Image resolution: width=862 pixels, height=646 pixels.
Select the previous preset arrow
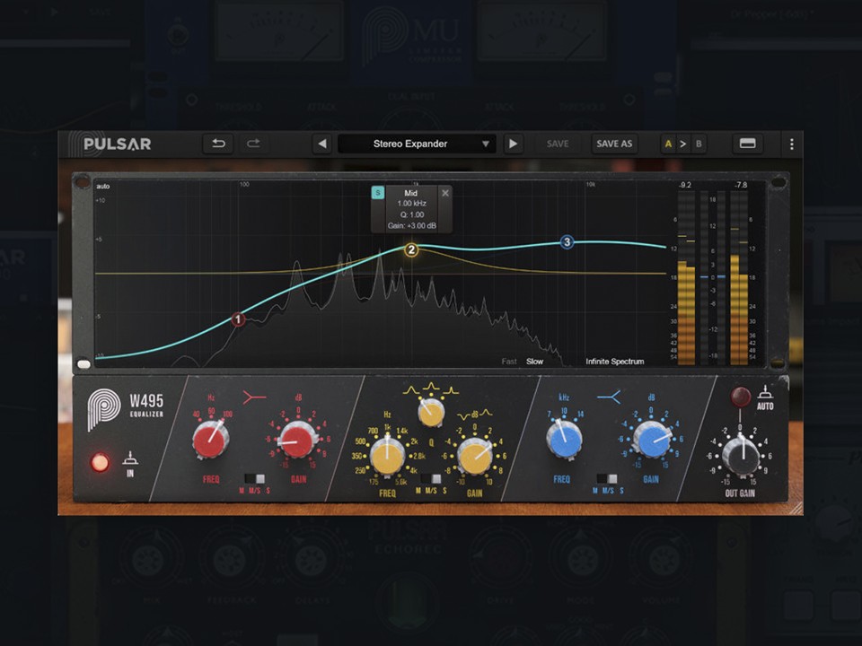pyautogui.click(x=322, y=144)
